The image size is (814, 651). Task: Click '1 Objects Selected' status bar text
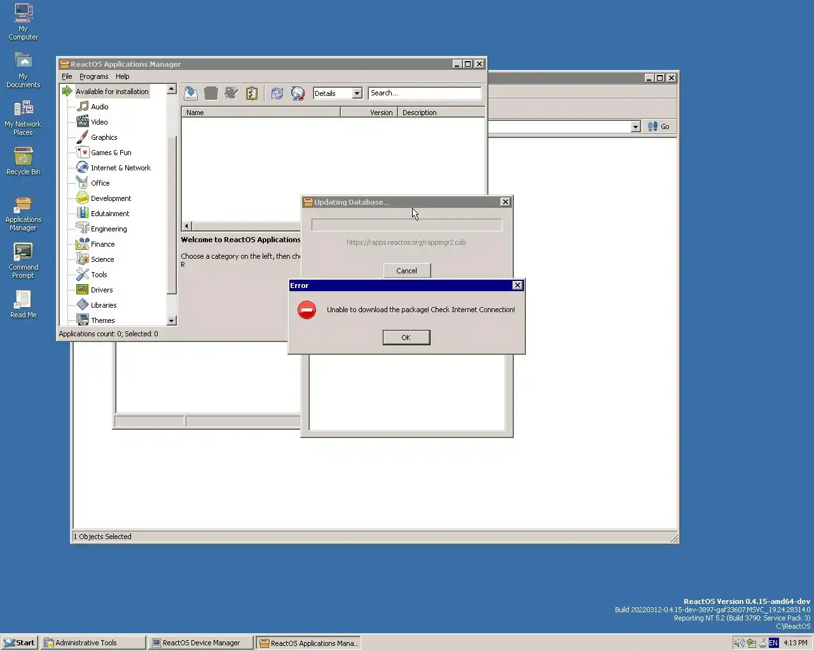click(102, 537)
